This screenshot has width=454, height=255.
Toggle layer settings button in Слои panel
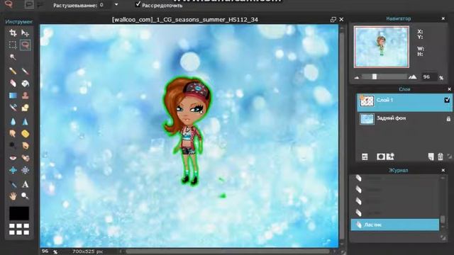365,157
